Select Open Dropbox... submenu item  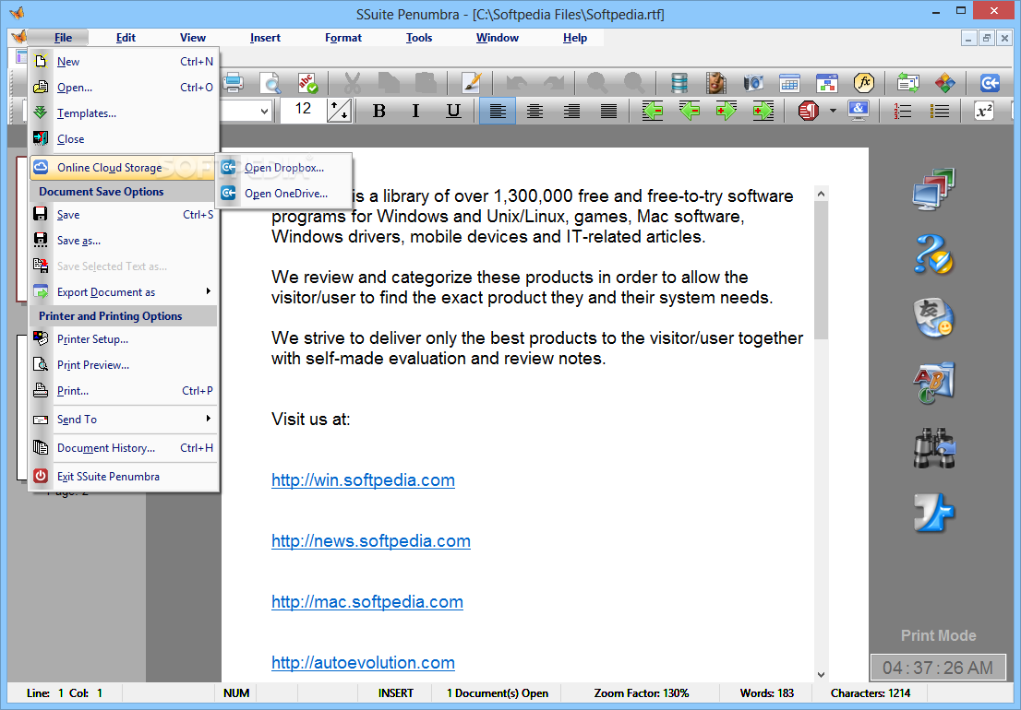(285, 168)
